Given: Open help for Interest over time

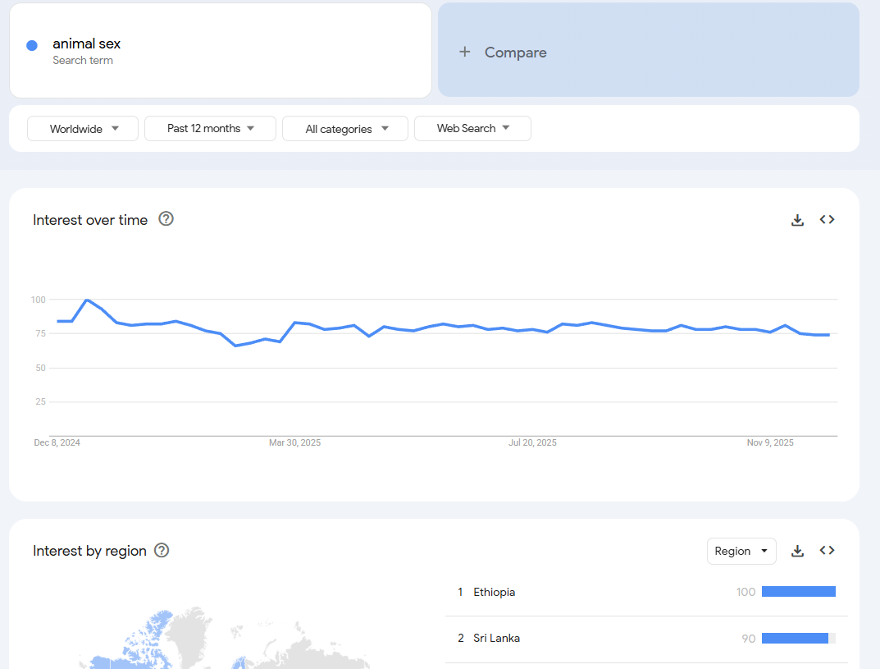Looking at the screenshot, I should point(166,219).
